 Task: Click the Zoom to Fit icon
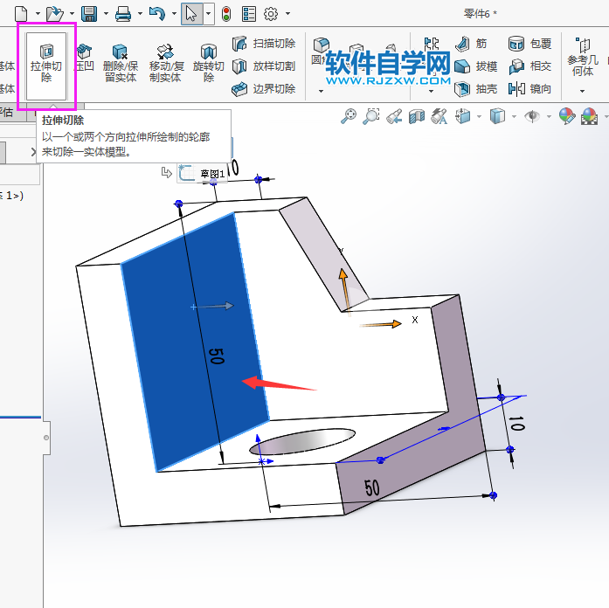[349, 116]
